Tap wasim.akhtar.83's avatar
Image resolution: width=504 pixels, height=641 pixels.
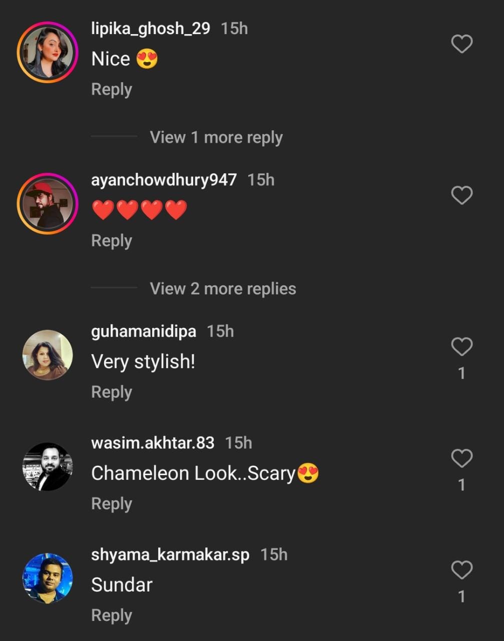click(x=48, y=466)
